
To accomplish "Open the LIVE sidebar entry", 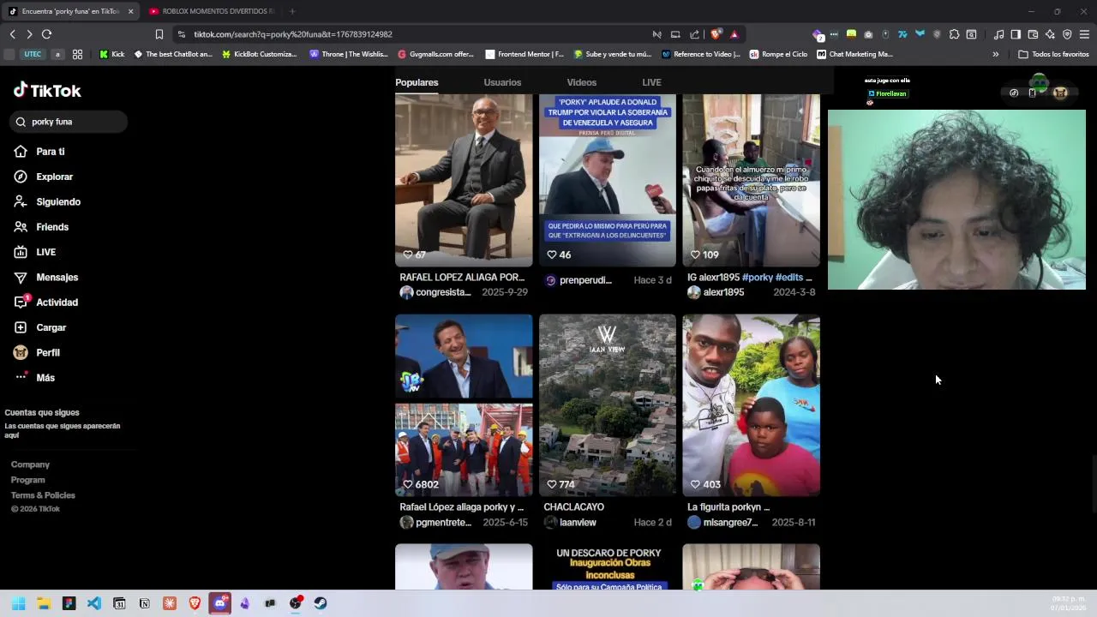I will (35, 252).
